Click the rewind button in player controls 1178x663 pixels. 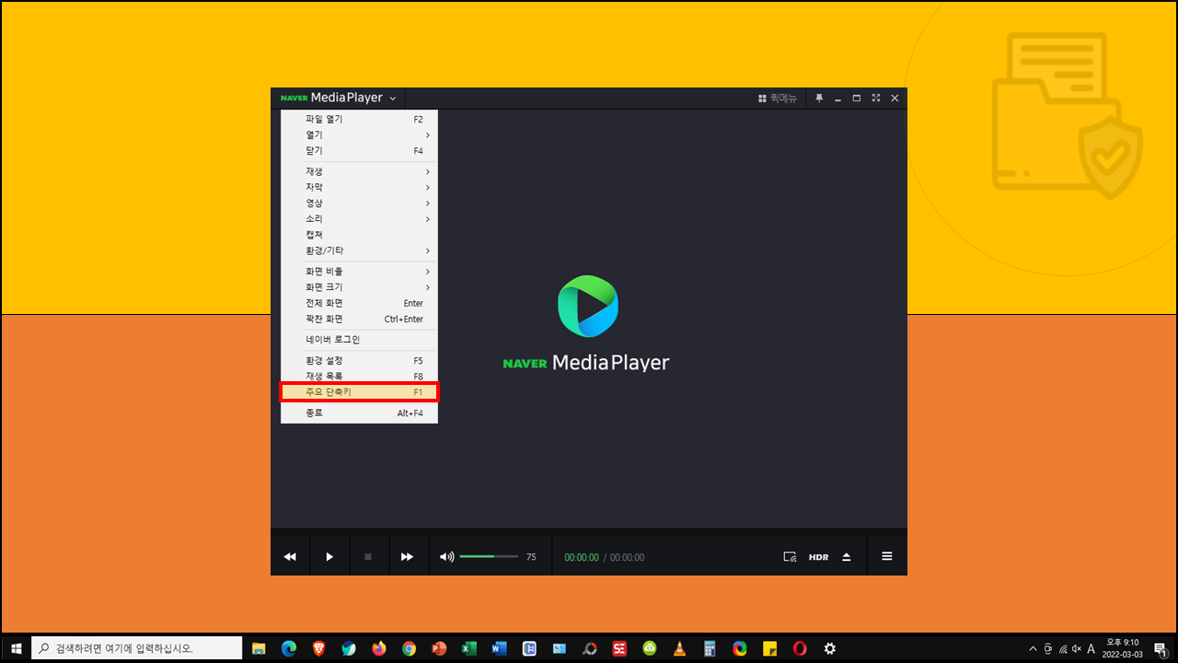290,557
